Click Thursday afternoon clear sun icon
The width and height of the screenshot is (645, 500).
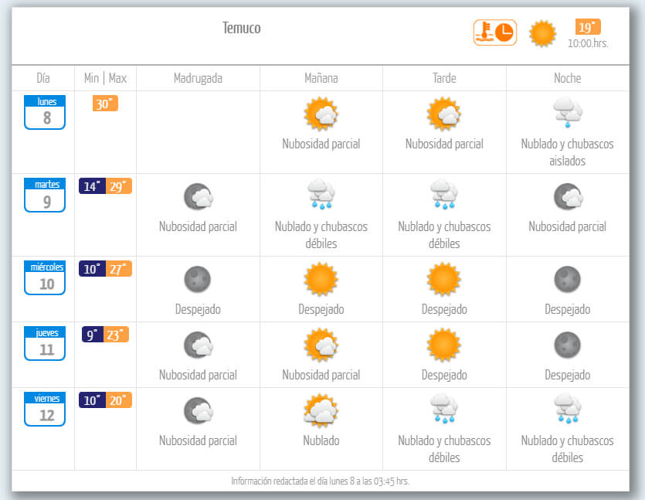444,345
